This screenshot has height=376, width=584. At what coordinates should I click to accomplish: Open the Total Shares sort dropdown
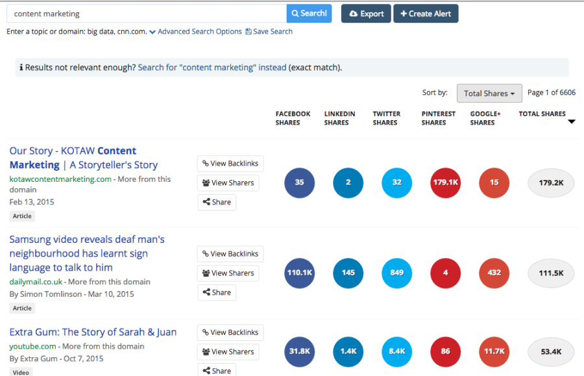coord(489,94)
